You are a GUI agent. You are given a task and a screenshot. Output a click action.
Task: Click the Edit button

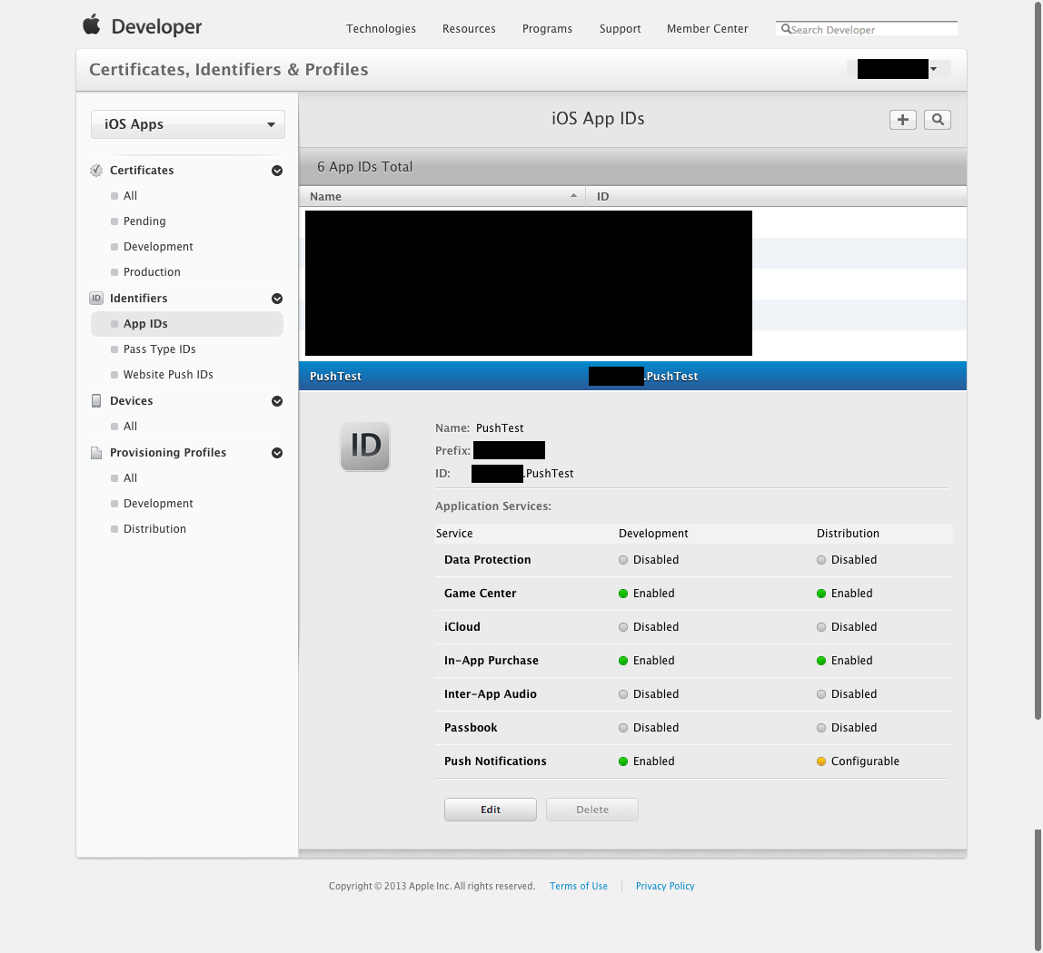491,810
